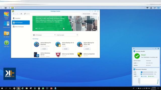The image size is (161, 90).
Task: Click the Active Backup for Office 365 icon
Action: pyautogui.click(x=79, y=44)
